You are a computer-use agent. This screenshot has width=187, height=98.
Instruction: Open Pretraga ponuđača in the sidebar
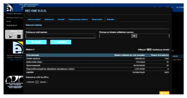pos(15,18)
